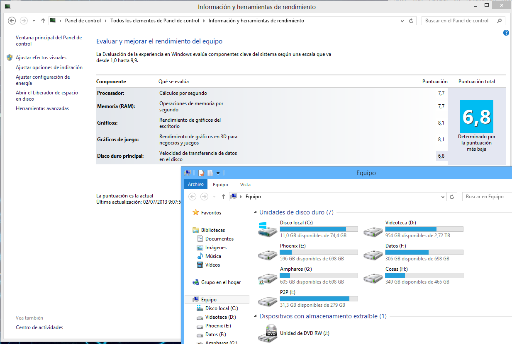Click 'Panel de control' breadcrumb segment
This screenshot has width=512, height=344.
(83, 21)
